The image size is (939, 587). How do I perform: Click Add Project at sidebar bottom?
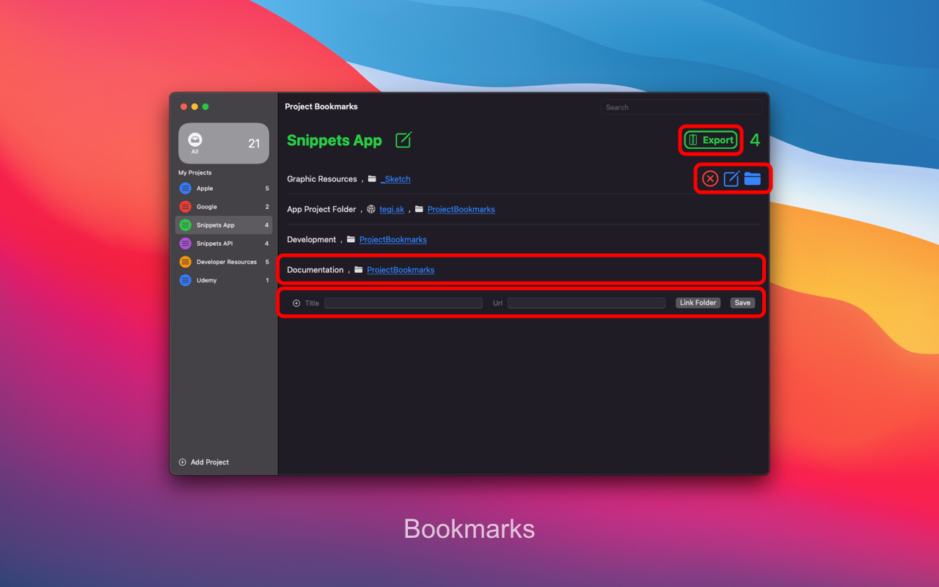(x=204, y=462)
